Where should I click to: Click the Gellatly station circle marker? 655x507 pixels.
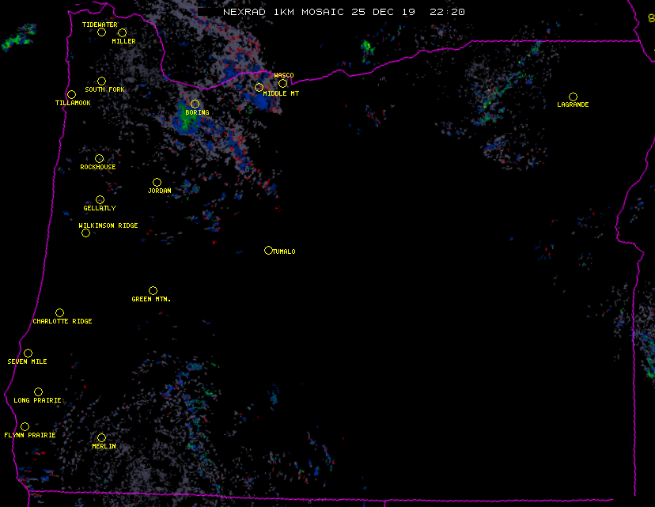100,200
